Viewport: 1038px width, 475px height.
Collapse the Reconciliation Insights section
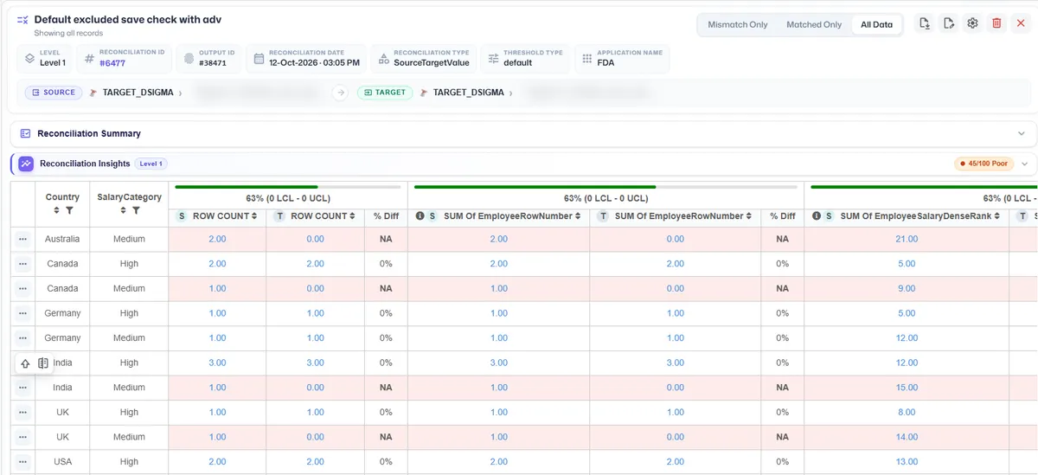1025,164
